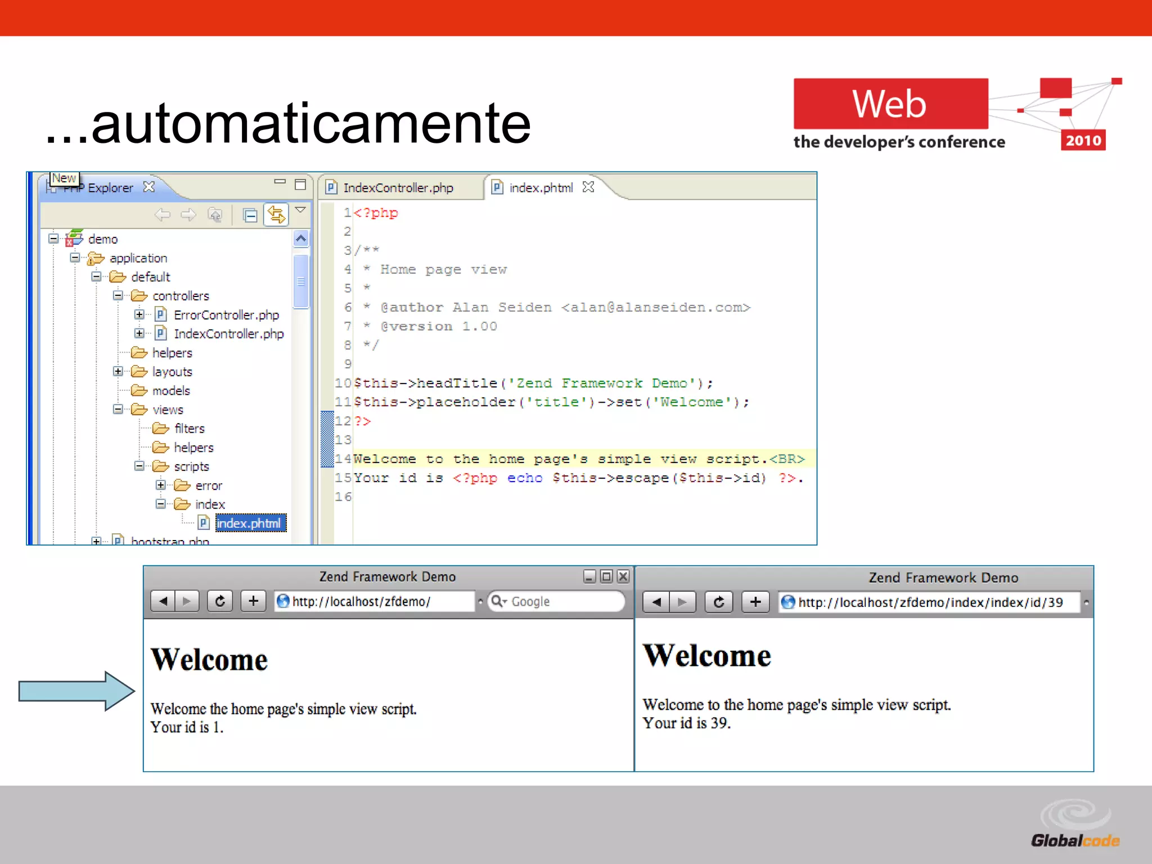Select the scripts folder
The width and height of the screenshot is (1152, 864).
(x=191, y=467)
